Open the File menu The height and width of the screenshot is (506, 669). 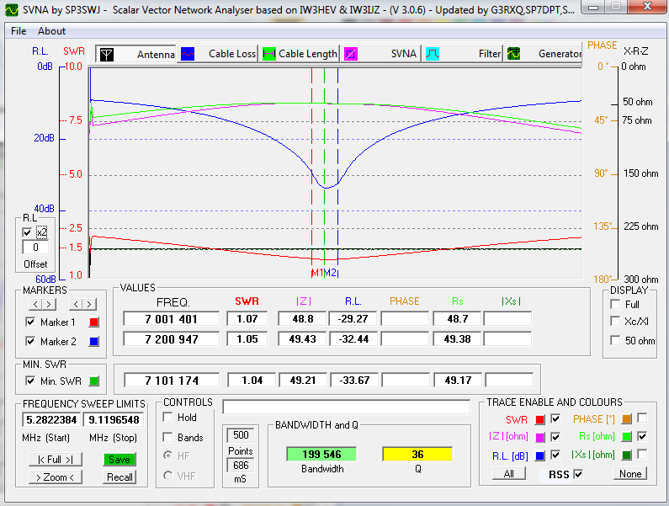tap(19, 31)
